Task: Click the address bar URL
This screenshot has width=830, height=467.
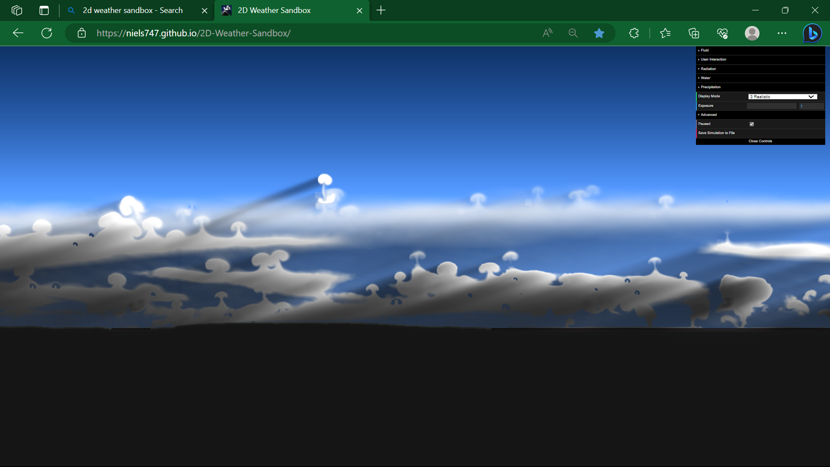Action: coord(193,33)
